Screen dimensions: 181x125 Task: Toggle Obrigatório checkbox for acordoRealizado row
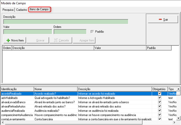pos(160,93)
